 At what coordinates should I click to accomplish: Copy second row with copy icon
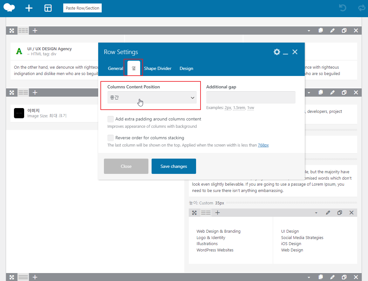pos(321,92)
